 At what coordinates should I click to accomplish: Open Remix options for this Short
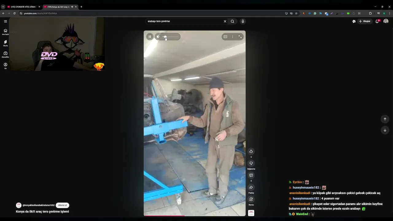click(251, 199)
